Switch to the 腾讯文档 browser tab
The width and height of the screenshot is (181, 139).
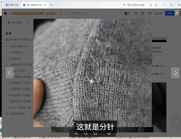(12, 5)
